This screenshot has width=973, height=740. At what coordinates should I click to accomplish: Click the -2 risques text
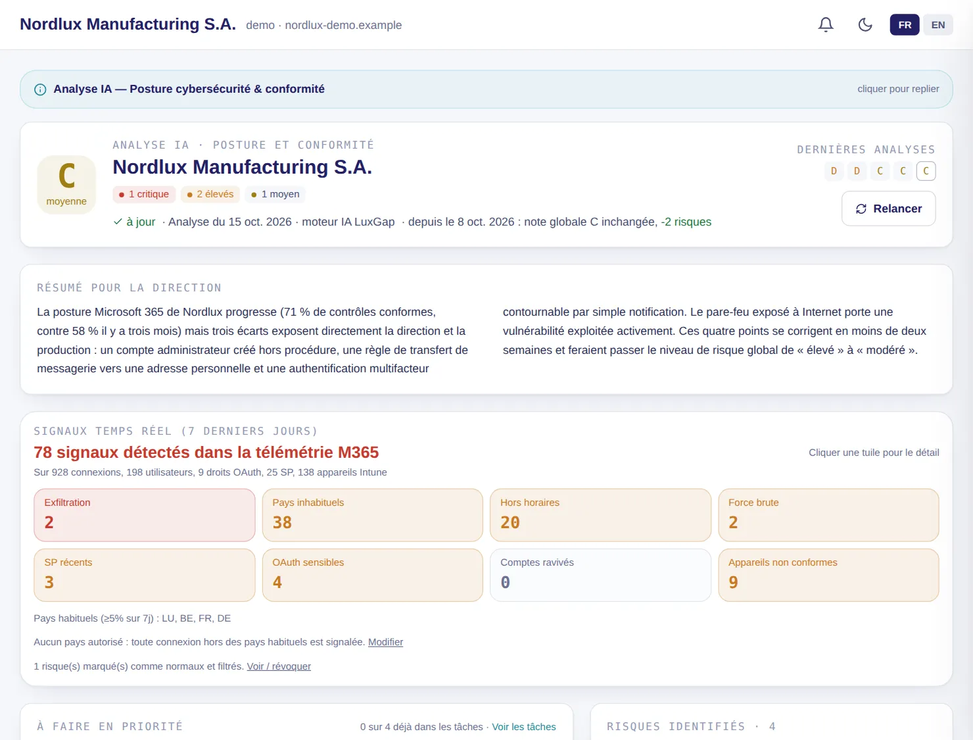[x=686, y=222]
